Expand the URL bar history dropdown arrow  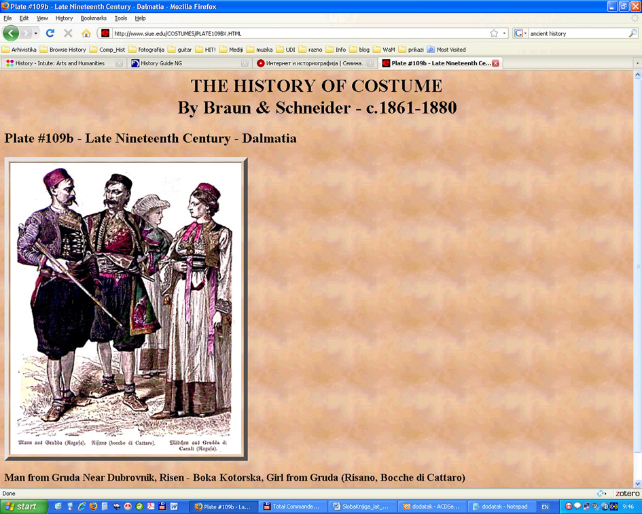504,33
